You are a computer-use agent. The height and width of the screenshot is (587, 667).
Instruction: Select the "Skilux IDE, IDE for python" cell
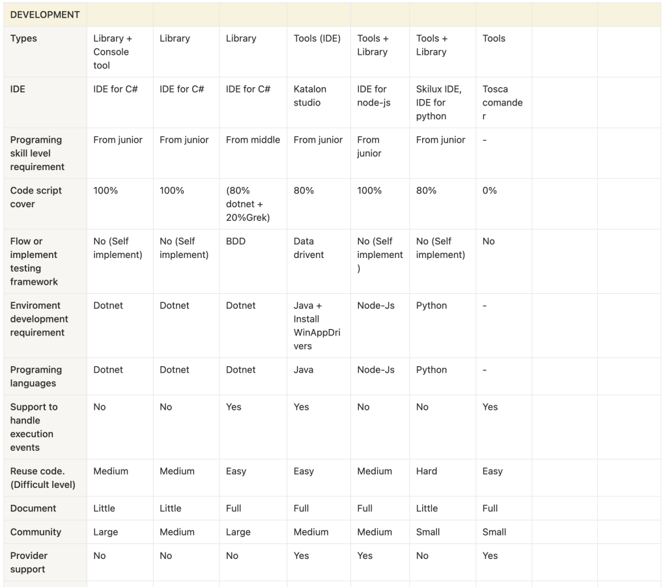pyautogui.click(x=438, y=102)
